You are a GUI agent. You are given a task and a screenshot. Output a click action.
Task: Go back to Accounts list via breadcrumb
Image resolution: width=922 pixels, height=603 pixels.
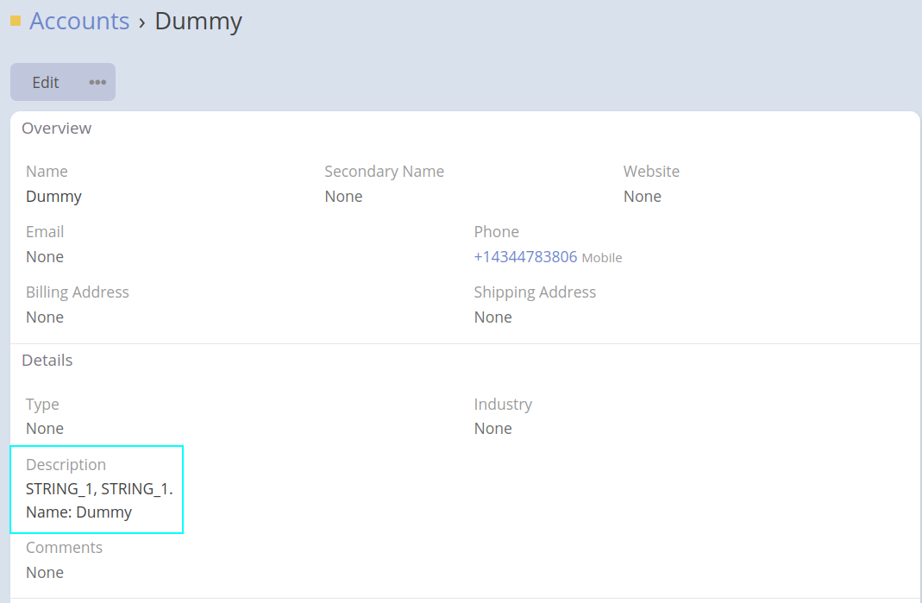(x=79, y=21)
